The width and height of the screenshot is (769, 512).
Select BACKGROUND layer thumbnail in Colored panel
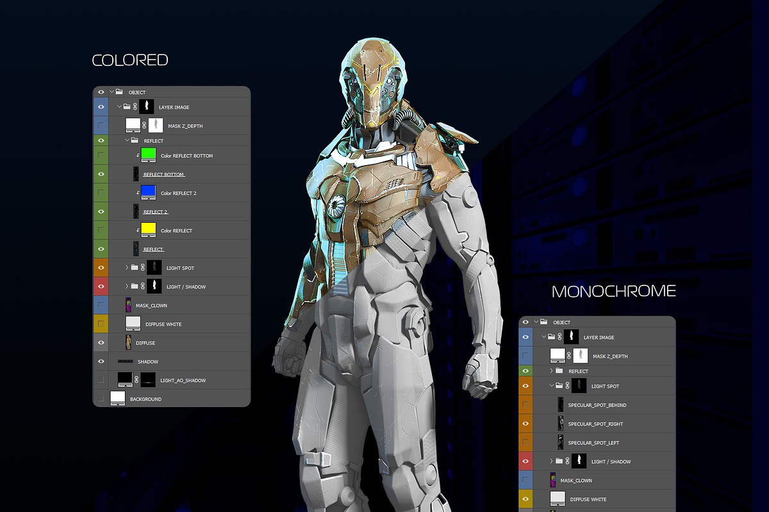[x=117, y=399]
